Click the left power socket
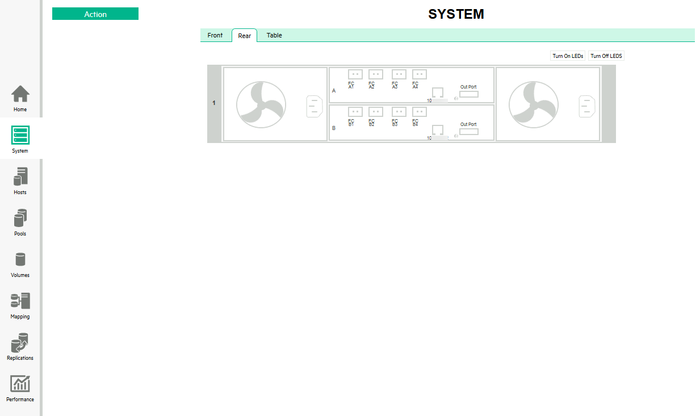 315,107
